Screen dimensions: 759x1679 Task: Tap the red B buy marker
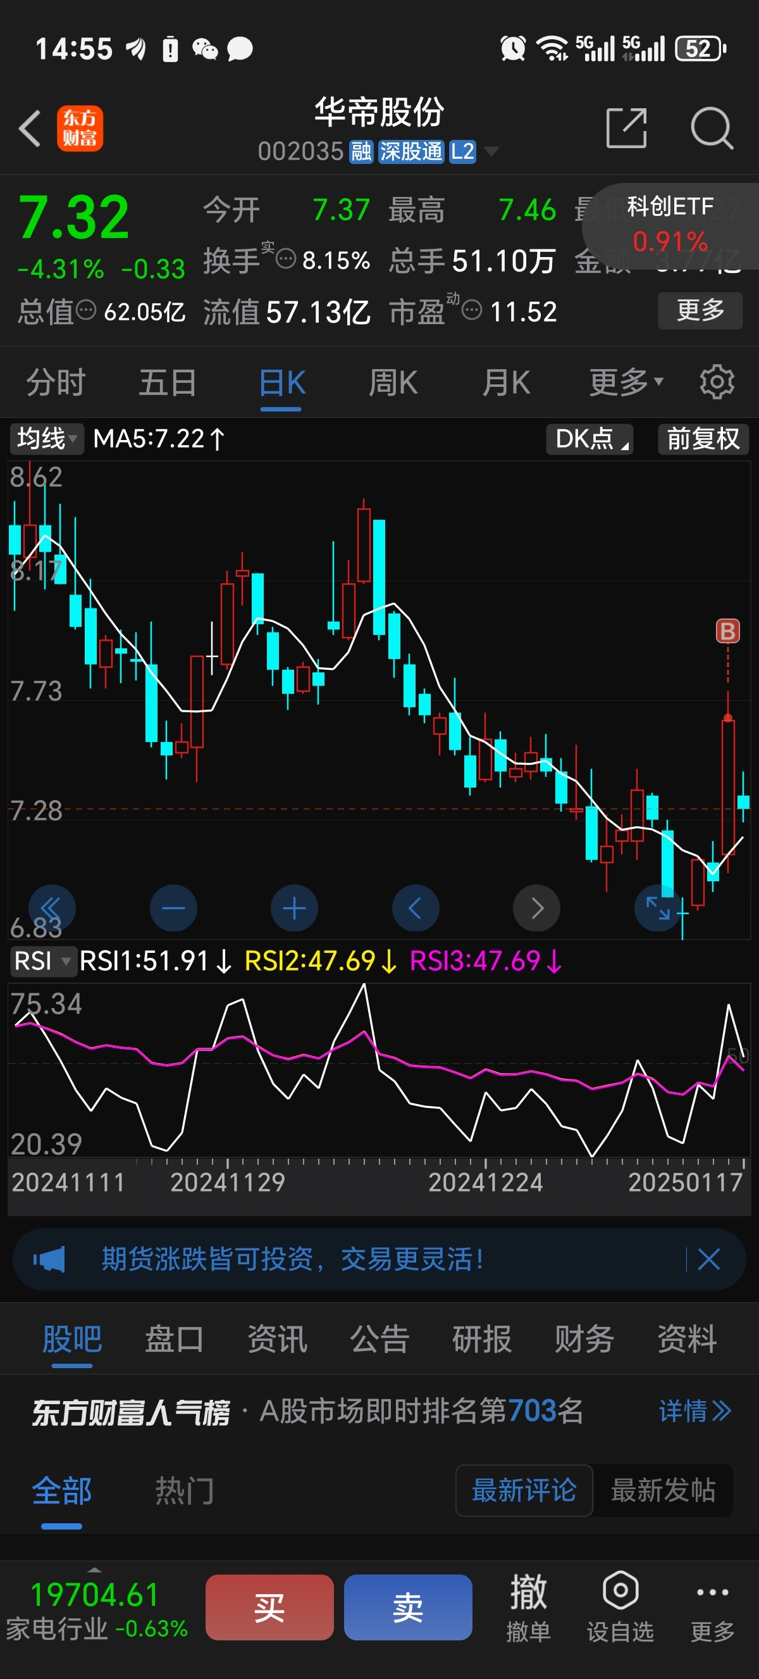[728, 631]
